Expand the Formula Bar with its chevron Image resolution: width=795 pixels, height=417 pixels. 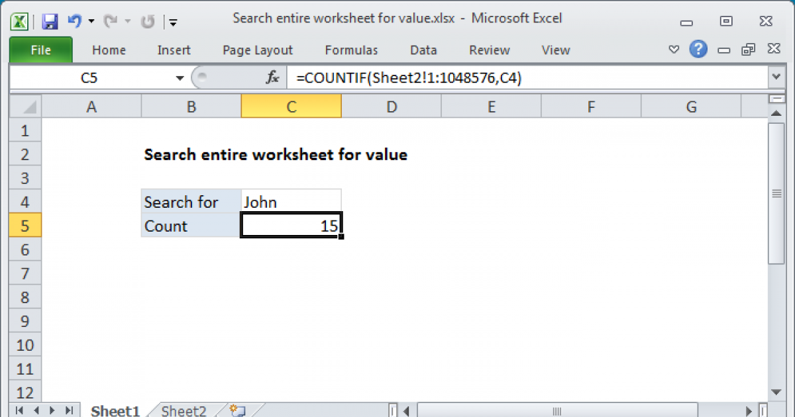[x=776, y=77]
